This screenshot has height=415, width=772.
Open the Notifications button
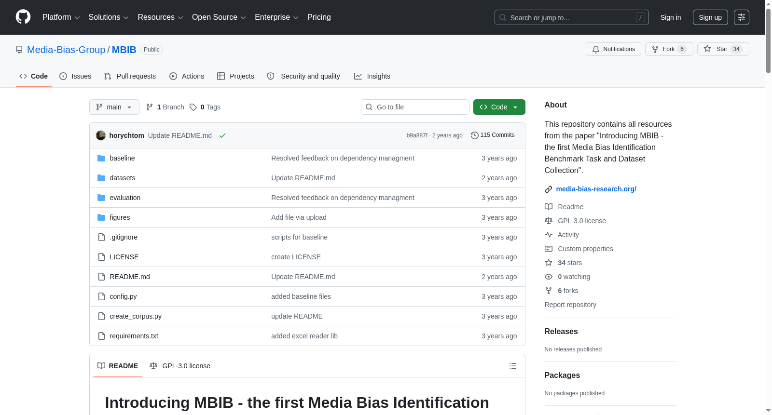613,49
